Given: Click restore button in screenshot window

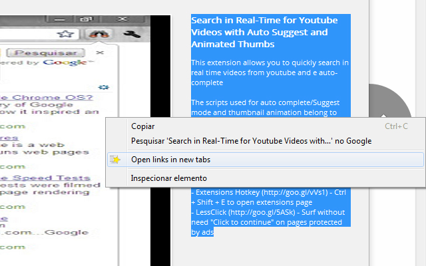Looking at the screenshot, I should [87, 19].
